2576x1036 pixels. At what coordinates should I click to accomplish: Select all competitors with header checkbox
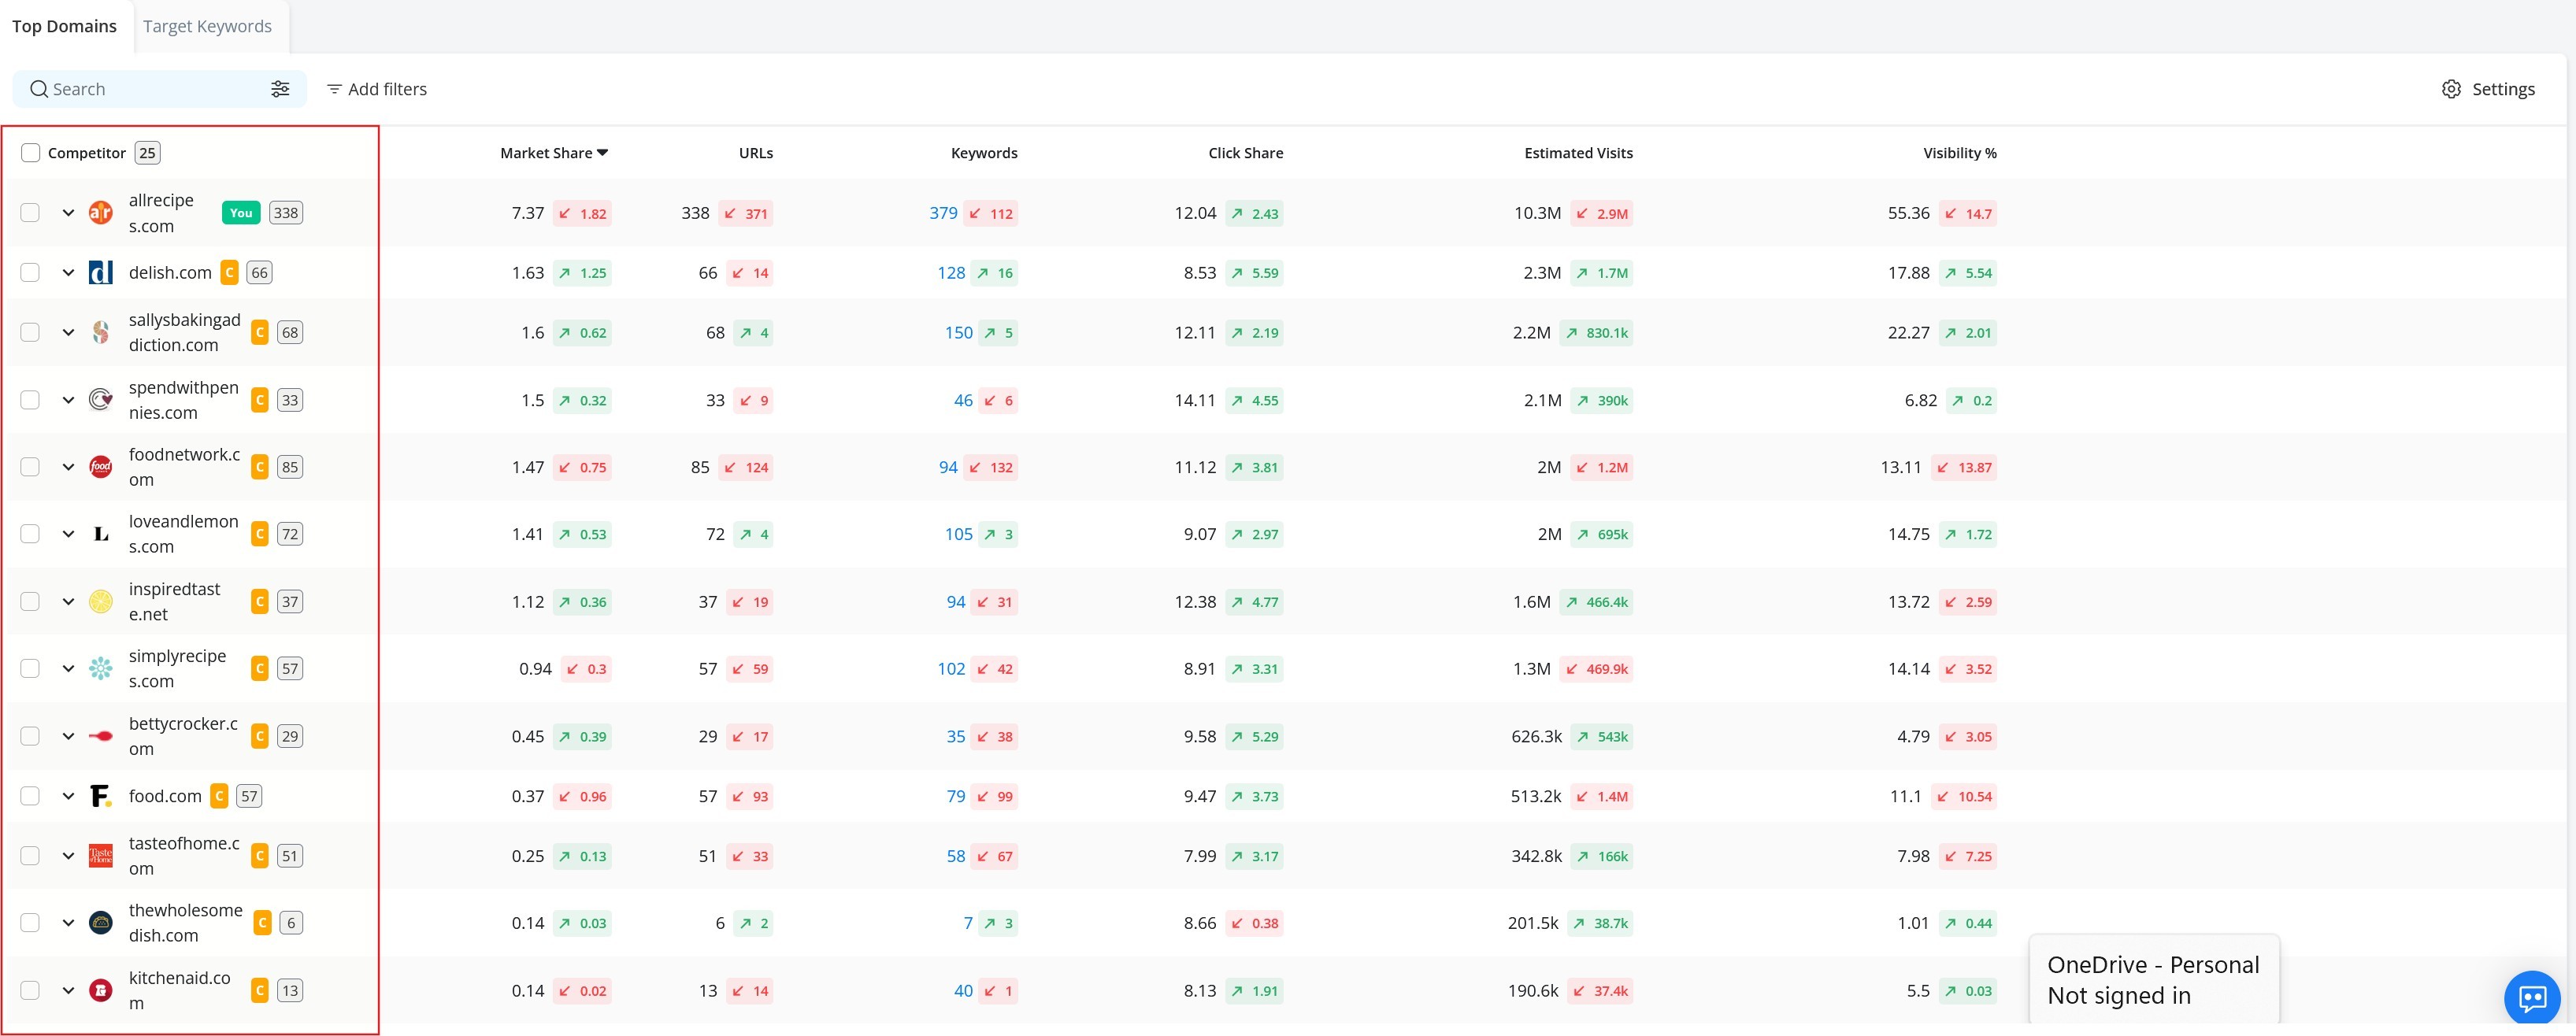click(31, 153)
